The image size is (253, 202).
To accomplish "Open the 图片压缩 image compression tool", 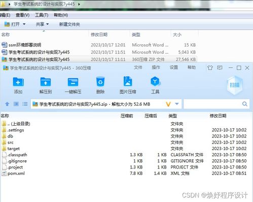I will [128, 81].
